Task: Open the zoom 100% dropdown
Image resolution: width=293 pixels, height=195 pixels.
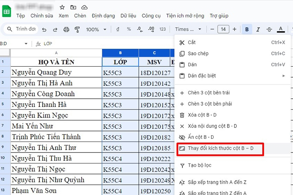Action: pyautogui.click(x=96, y=29)
